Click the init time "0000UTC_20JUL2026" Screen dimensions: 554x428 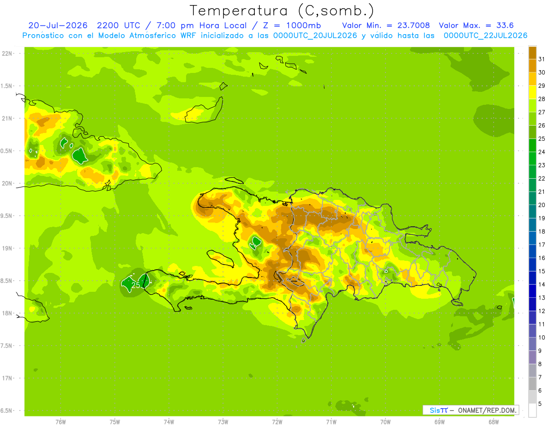click(x=315, y=36)
